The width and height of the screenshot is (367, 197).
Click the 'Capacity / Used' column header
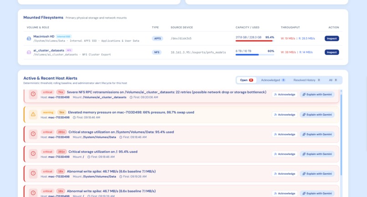247,27
